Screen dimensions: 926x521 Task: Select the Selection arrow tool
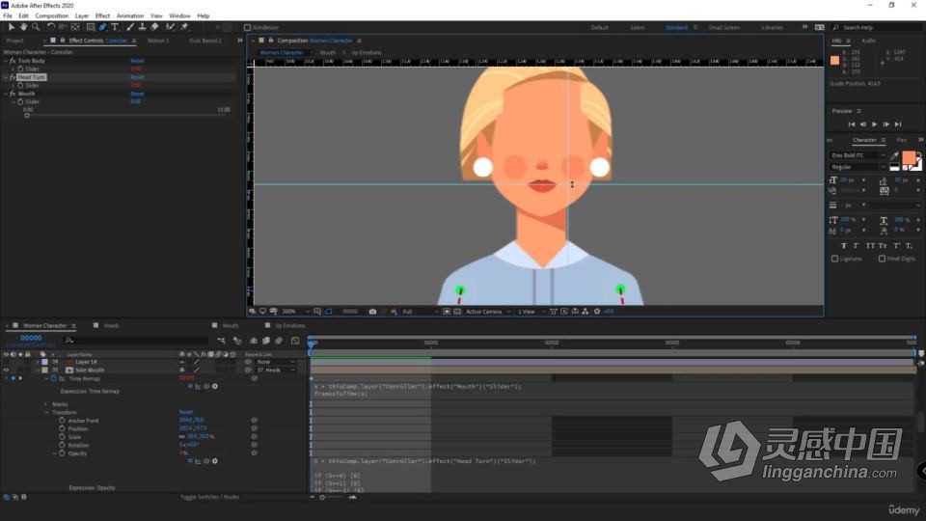[11, 27]
